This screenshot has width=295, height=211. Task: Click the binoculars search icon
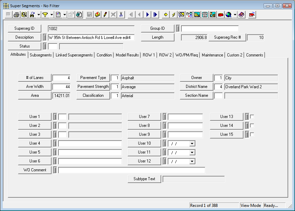pos(32,15)
